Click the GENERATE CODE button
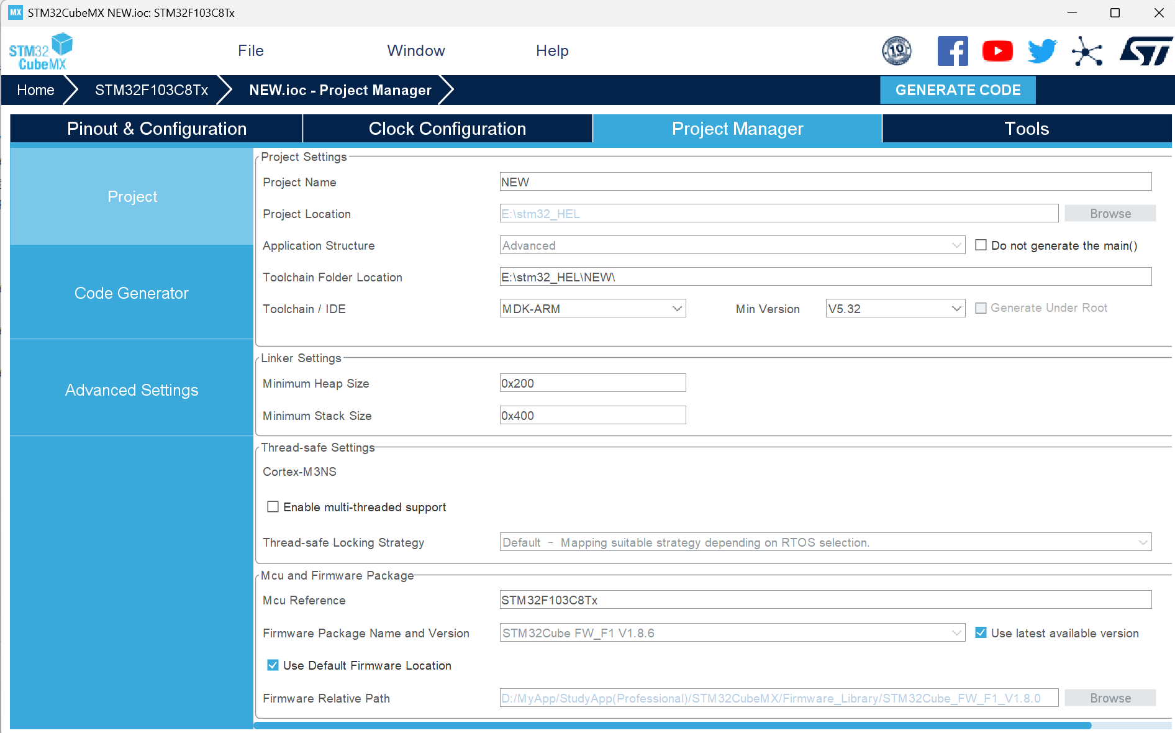Viewport: 1175px width, 733px height. 958,90
